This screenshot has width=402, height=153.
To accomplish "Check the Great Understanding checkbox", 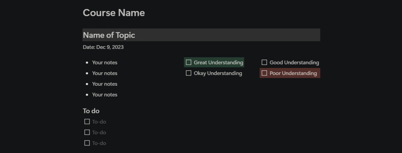I will point(188,62).
